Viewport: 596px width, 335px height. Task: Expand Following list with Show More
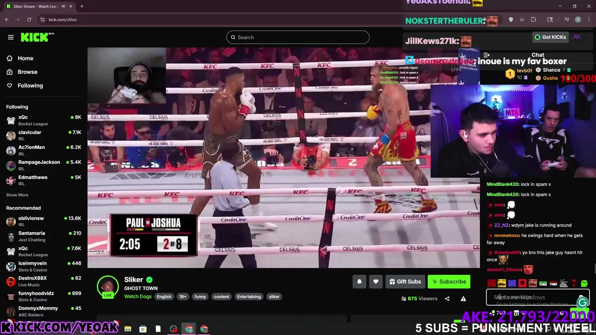pyautogui.click(x=17, y=195)
